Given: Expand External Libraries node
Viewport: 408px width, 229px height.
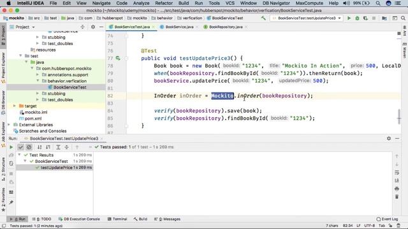Looking at the screenshot, I should [9, 125].
